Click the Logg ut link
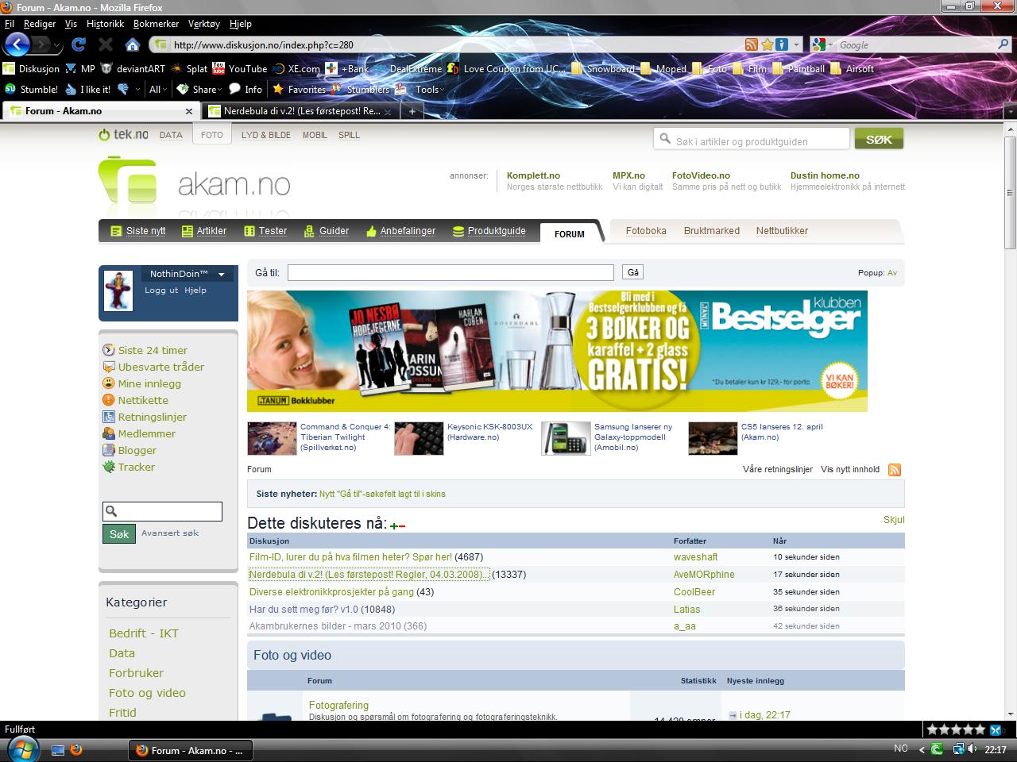 (161, 291)
